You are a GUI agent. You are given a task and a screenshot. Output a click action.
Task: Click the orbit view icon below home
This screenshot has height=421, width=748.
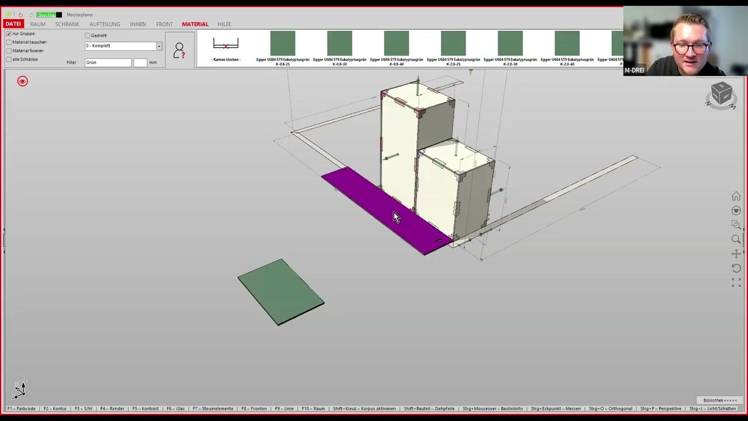[736, 210]
